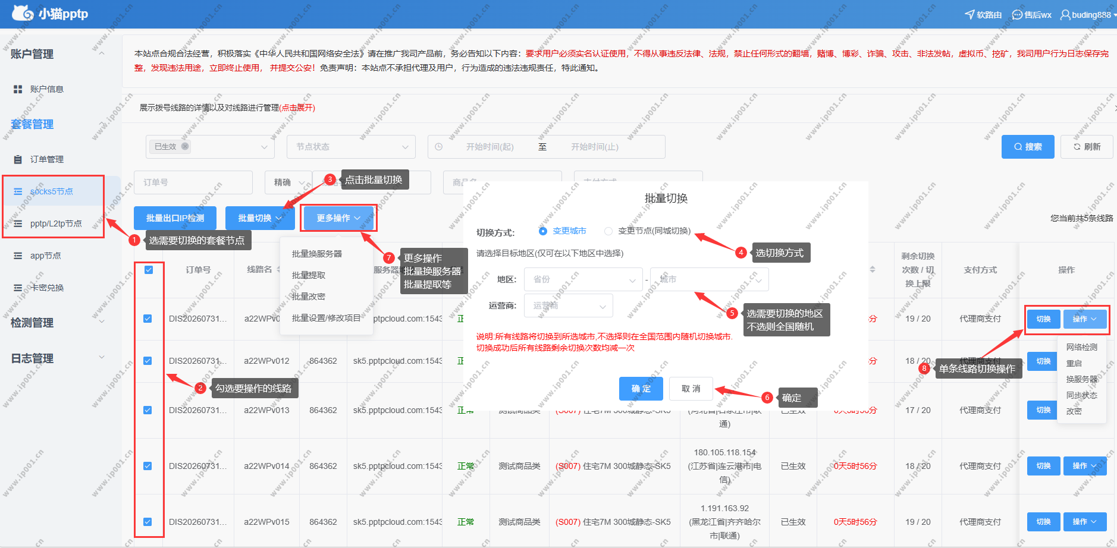Open the 城市 dropdown in the dialog
Viewport: 1117px width, 548px height.
pos(710,279)
